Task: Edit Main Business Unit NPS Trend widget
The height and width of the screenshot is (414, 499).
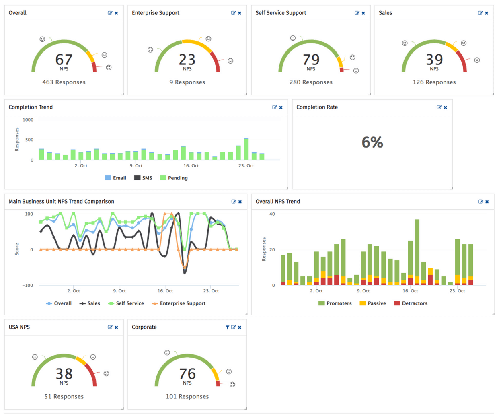Action: coord(234,202)
